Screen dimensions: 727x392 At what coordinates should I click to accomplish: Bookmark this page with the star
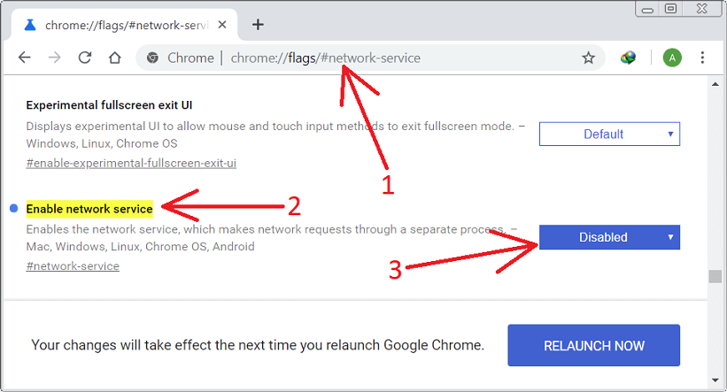[x=588, y=58]
